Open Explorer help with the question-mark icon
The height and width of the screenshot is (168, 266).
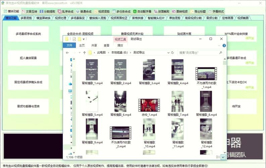tap(224, 45)
